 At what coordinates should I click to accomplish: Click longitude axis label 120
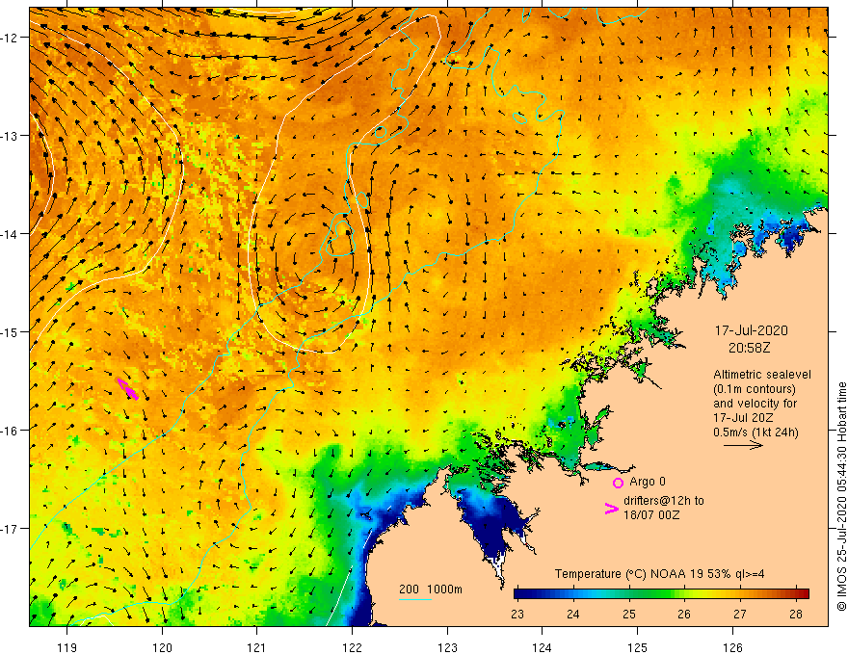tap(162, 647)
